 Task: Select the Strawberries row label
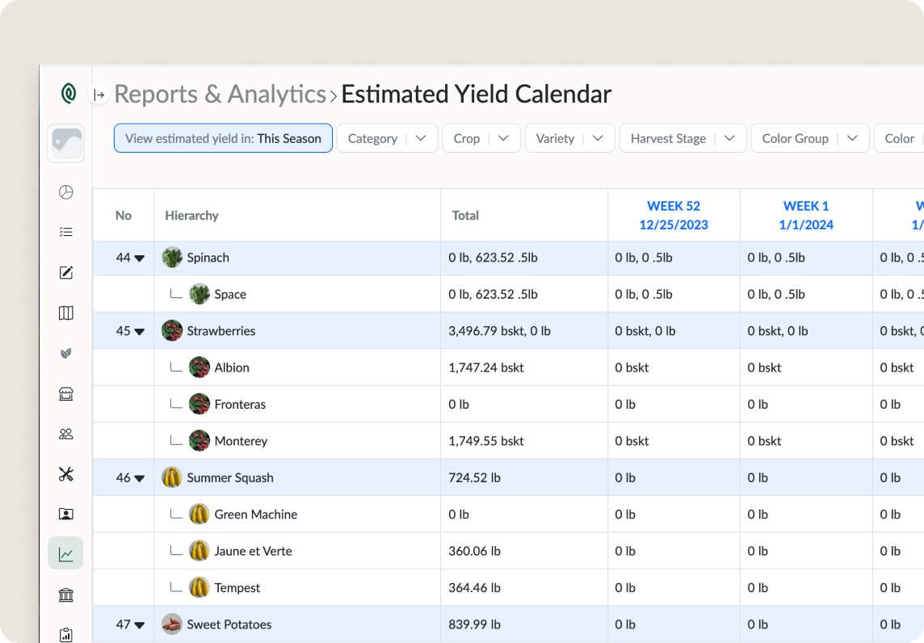(221, 330)
